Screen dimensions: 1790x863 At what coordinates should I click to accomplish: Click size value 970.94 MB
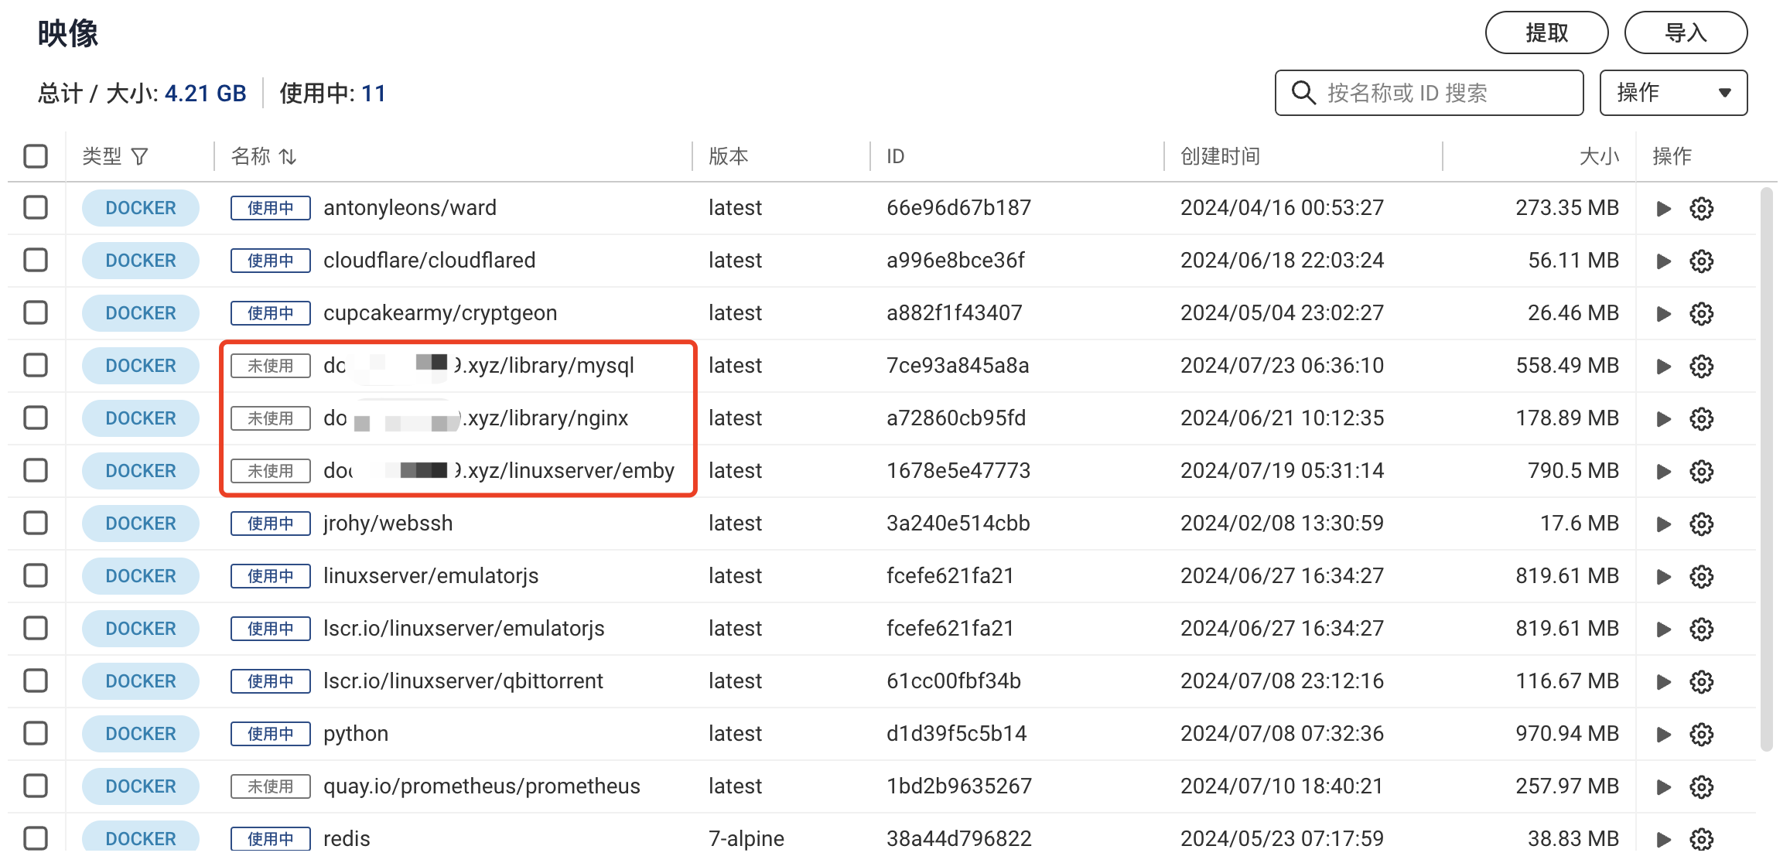pos(1567,734)
